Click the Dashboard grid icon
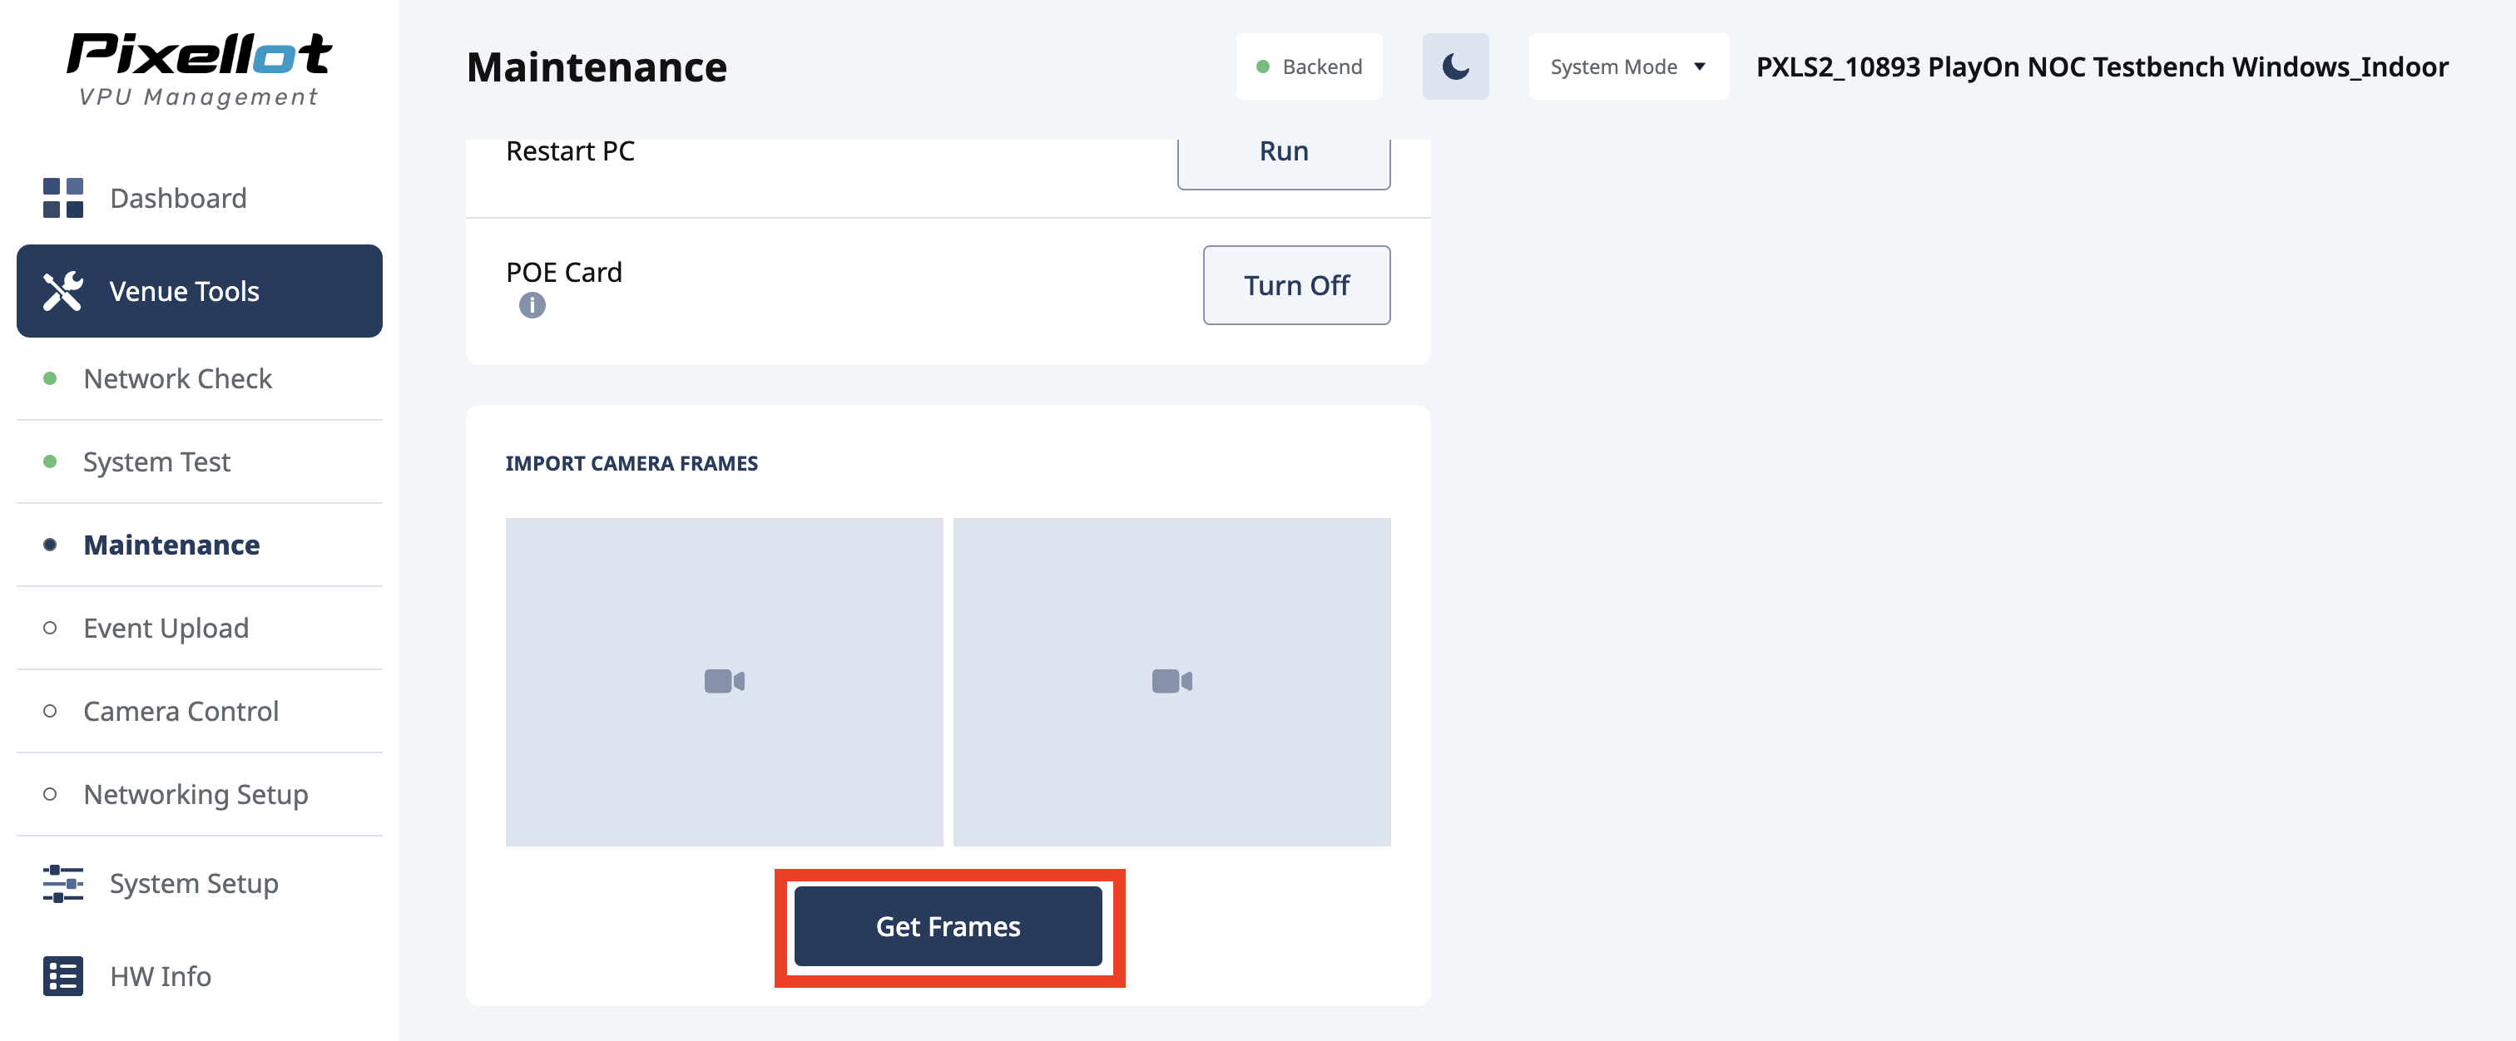 62,198
